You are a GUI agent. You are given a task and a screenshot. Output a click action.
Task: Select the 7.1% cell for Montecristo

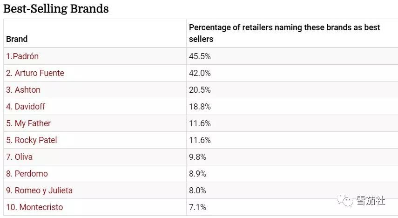point(197,207)
